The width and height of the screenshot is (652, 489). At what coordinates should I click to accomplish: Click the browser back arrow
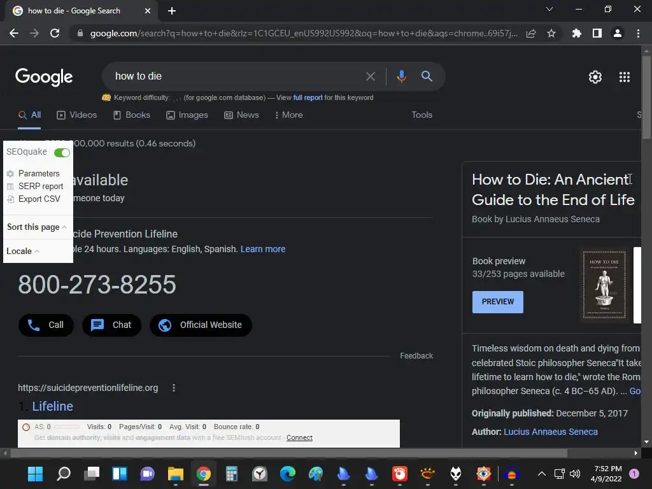pos(14,33)
